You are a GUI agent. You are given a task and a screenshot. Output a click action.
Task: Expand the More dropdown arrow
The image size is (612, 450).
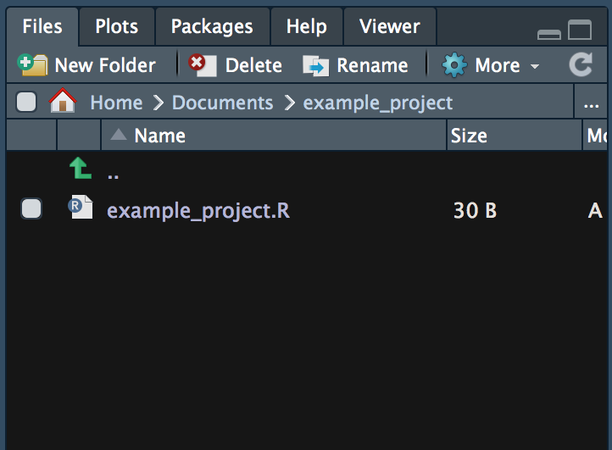tap(535, 66)
